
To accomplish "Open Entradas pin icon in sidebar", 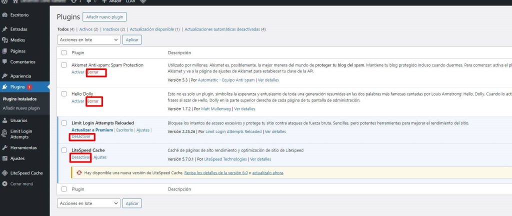I will point(4,29).
